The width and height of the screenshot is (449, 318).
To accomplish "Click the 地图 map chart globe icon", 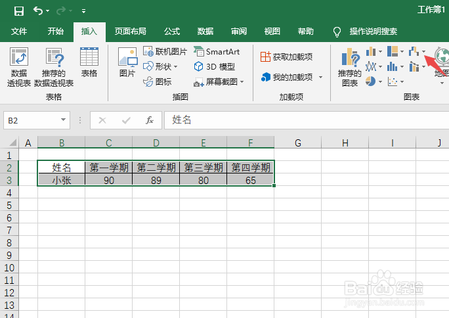I will [x=442, y=57].
